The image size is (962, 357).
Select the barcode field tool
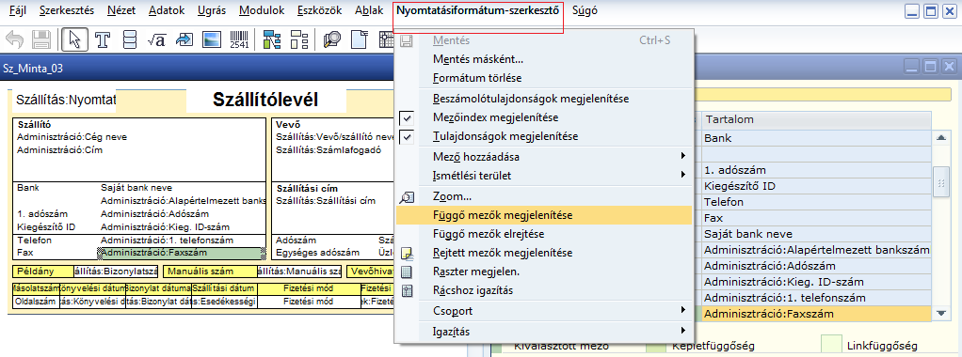click(239, 39)
